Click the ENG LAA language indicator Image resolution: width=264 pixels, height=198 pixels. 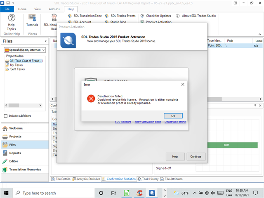[229, 193]
